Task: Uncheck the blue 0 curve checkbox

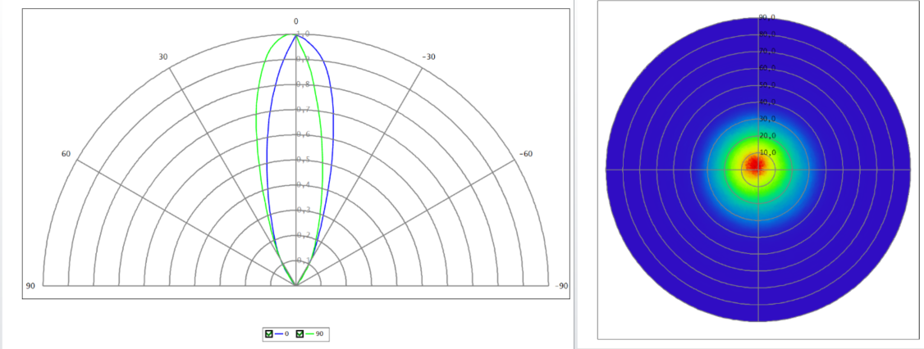Action: coord(268,333)
